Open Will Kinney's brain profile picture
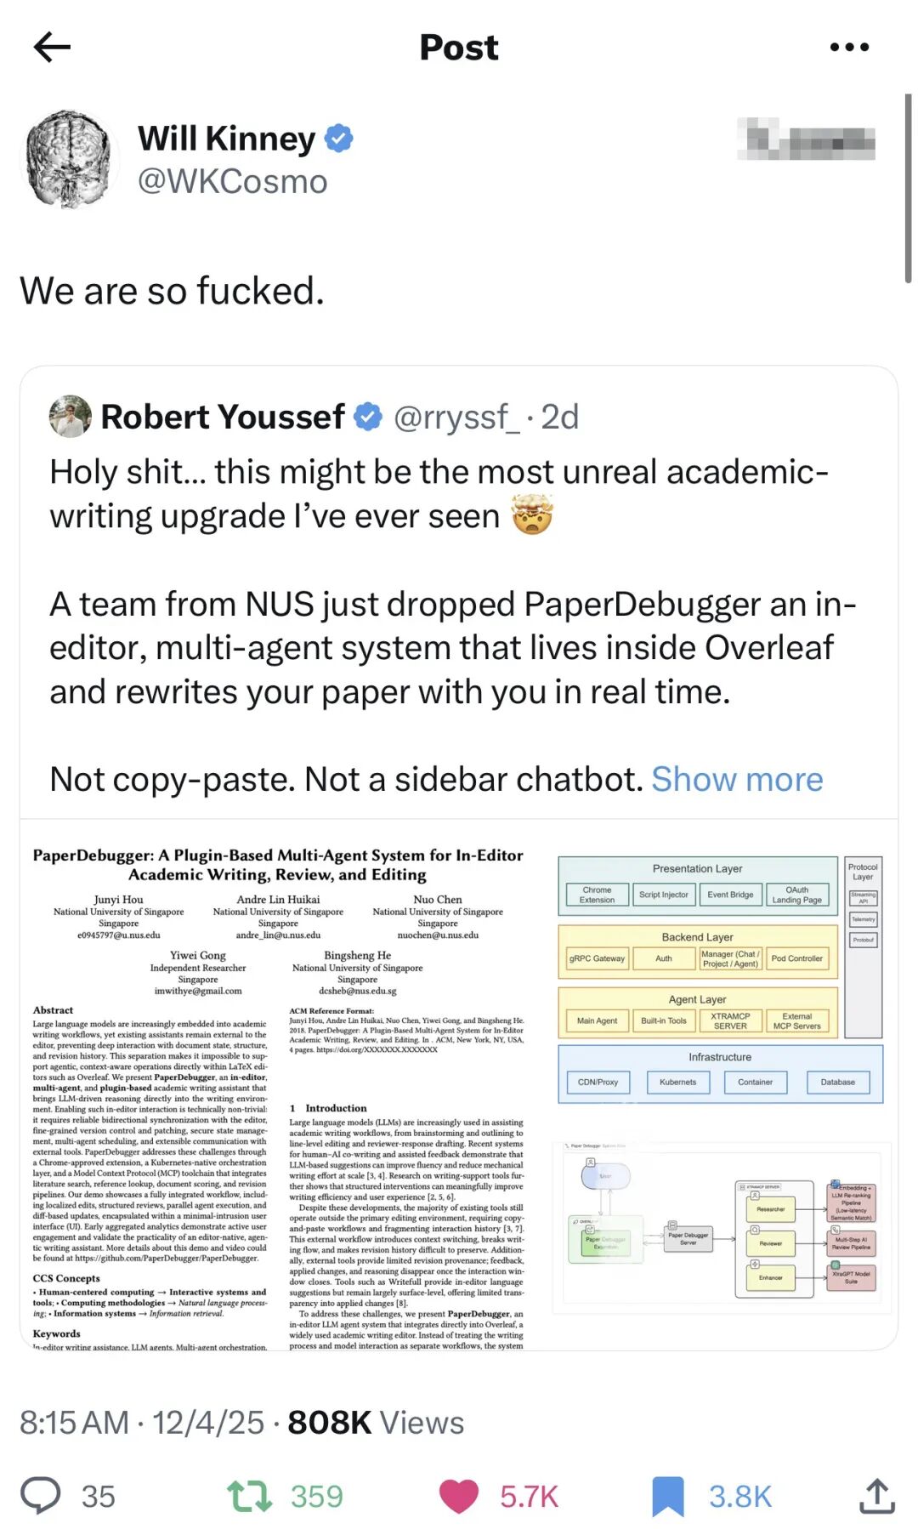The image size is (918, 1529). point(68,159)
